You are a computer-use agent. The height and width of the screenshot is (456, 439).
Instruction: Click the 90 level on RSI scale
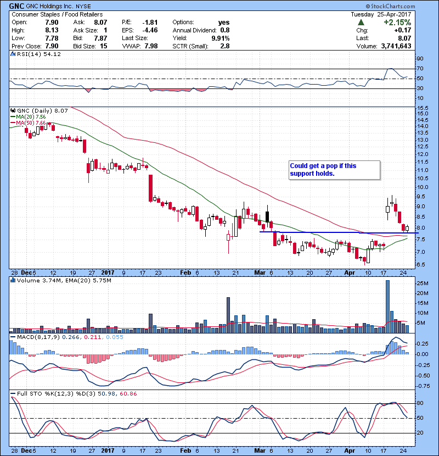(420, 59)
